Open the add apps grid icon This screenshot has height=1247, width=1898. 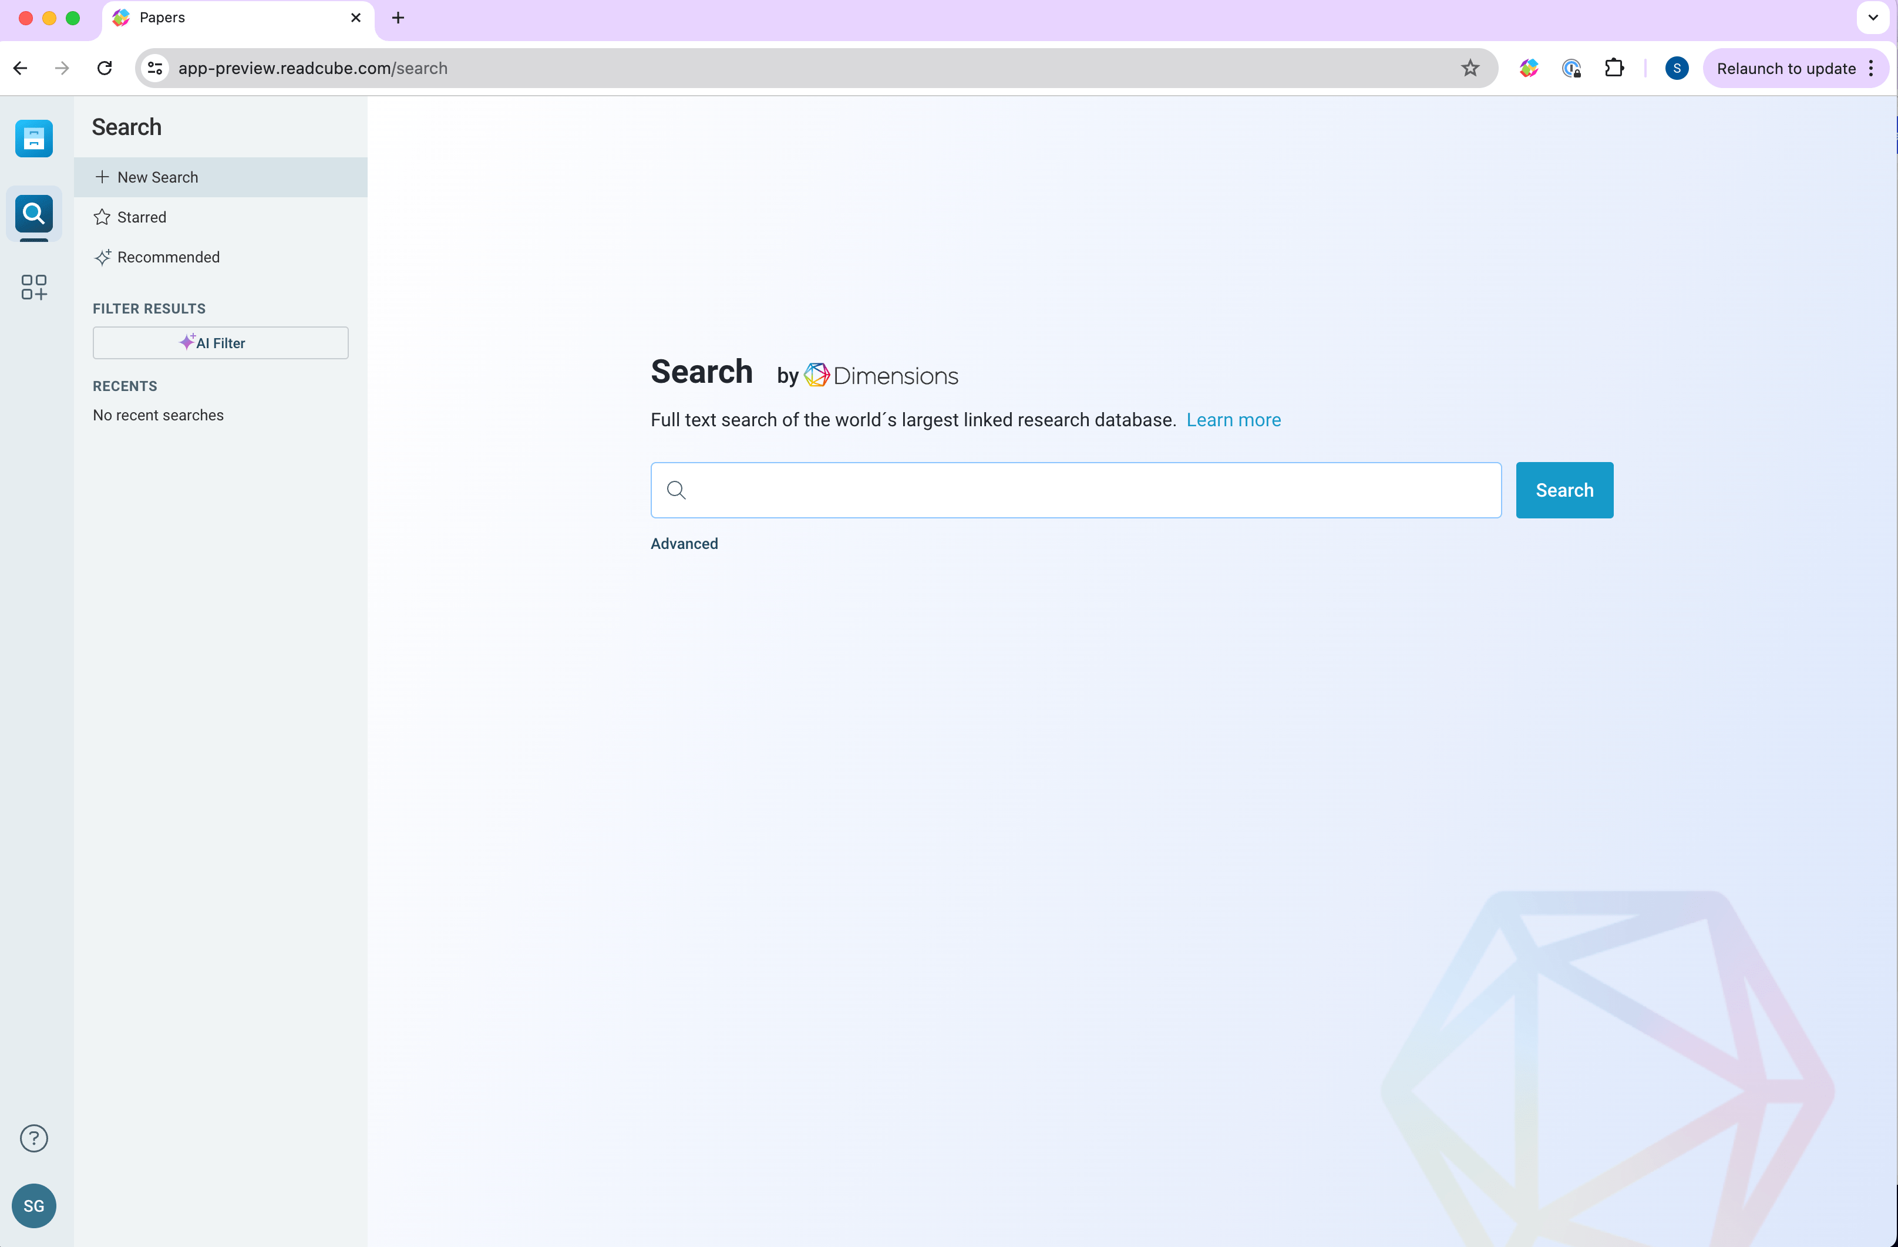33,287
